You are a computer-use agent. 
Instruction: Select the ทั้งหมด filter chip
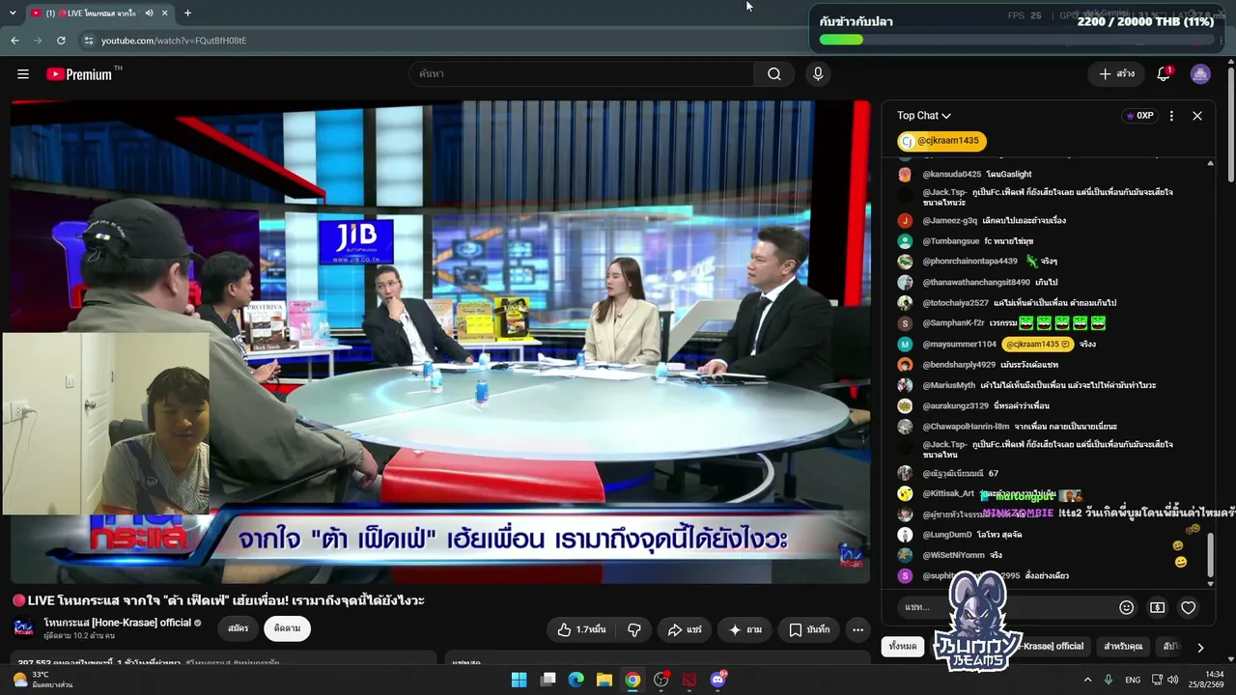[904, 647]
